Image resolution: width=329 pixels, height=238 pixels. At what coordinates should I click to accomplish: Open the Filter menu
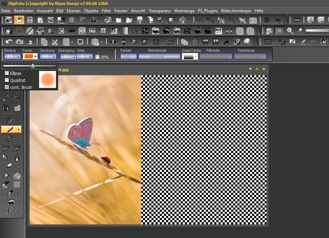[106, 11]
